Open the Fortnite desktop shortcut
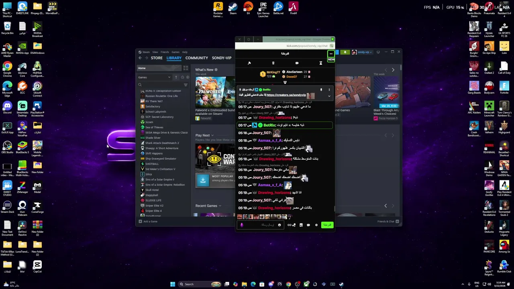Viewport: 514px width, 289px height. coord(504,88)
